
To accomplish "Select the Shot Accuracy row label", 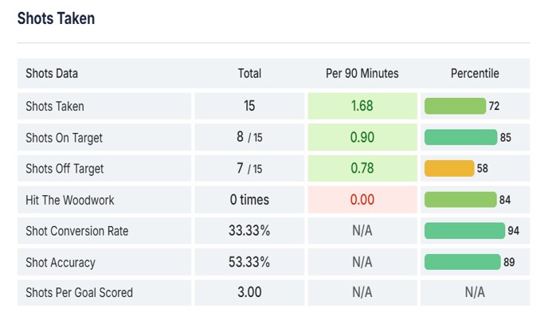I will (60, 262).
